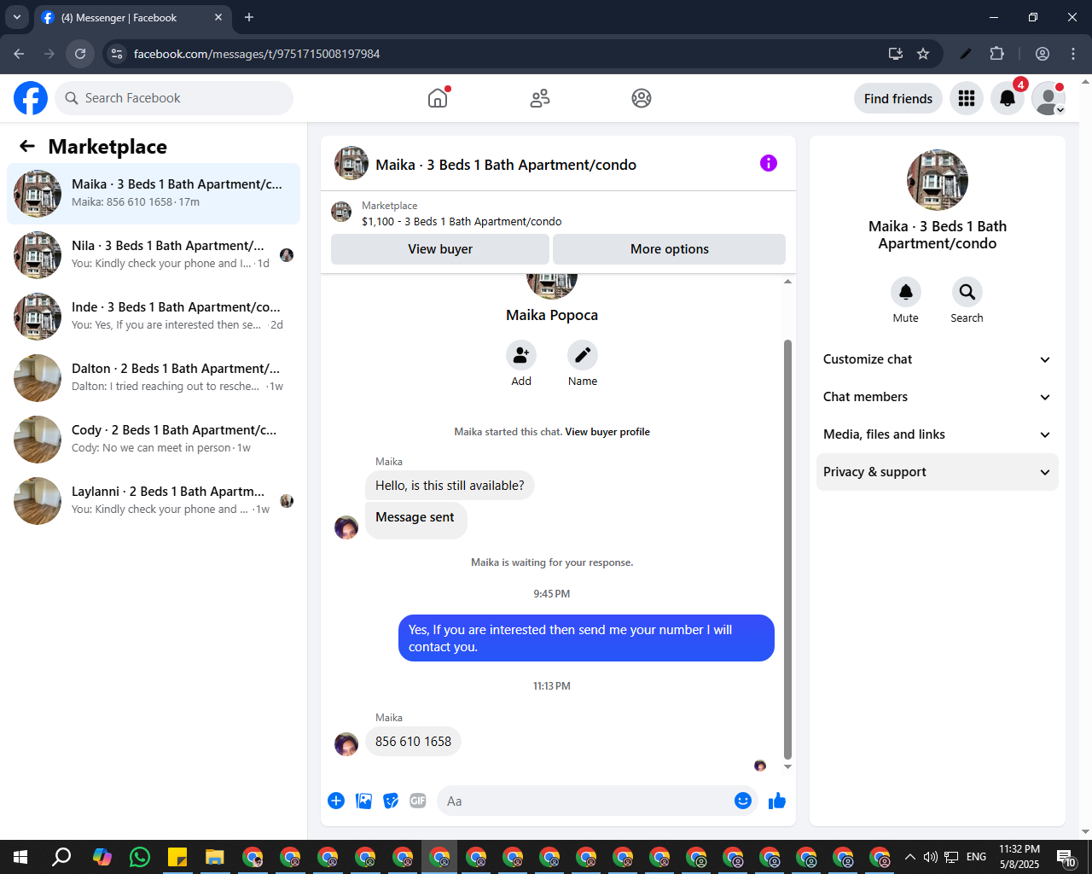Open File Explorer from the taskbar
Viewport: 1092px width, 874px height.
pyautogui.click(x=215, y=857)
